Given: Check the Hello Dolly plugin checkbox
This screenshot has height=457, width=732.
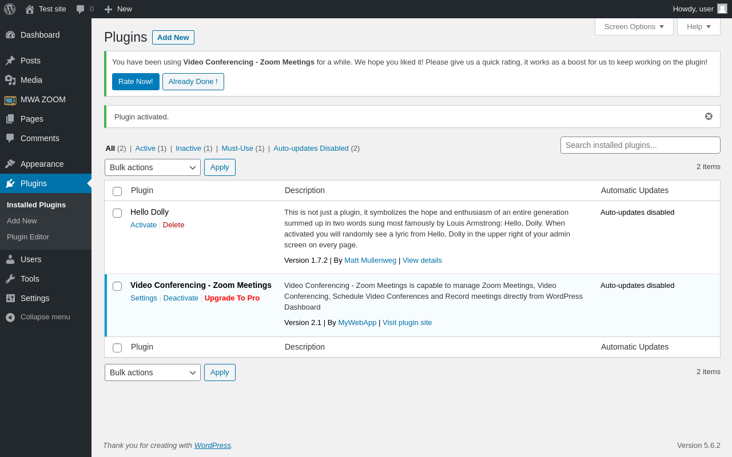Looking at the screenshot, I should tap(117, 213).
